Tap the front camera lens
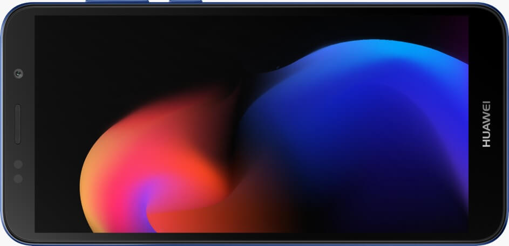 18,74
